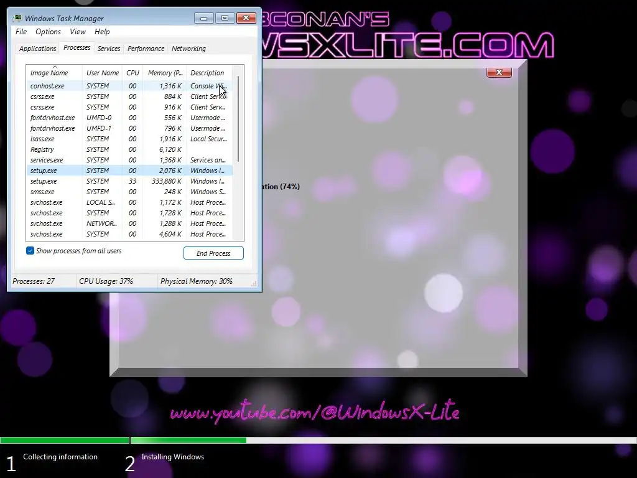
Task: Select the Processes tab
Action: pos(77,47)
